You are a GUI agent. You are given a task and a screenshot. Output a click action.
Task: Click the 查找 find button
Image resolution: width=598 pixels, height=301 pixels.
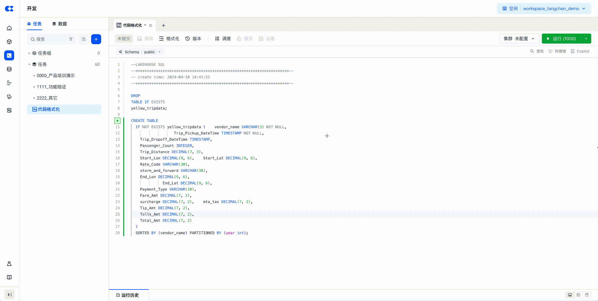point(537,51)
